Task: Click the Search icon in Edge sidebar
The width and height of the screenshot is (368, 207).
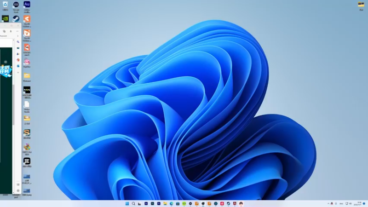Action: click(x=18, y=42)
